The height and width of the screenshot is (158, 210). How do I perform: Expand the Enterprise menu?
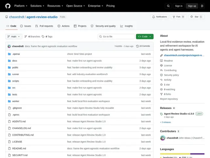(x=95, y=6)
